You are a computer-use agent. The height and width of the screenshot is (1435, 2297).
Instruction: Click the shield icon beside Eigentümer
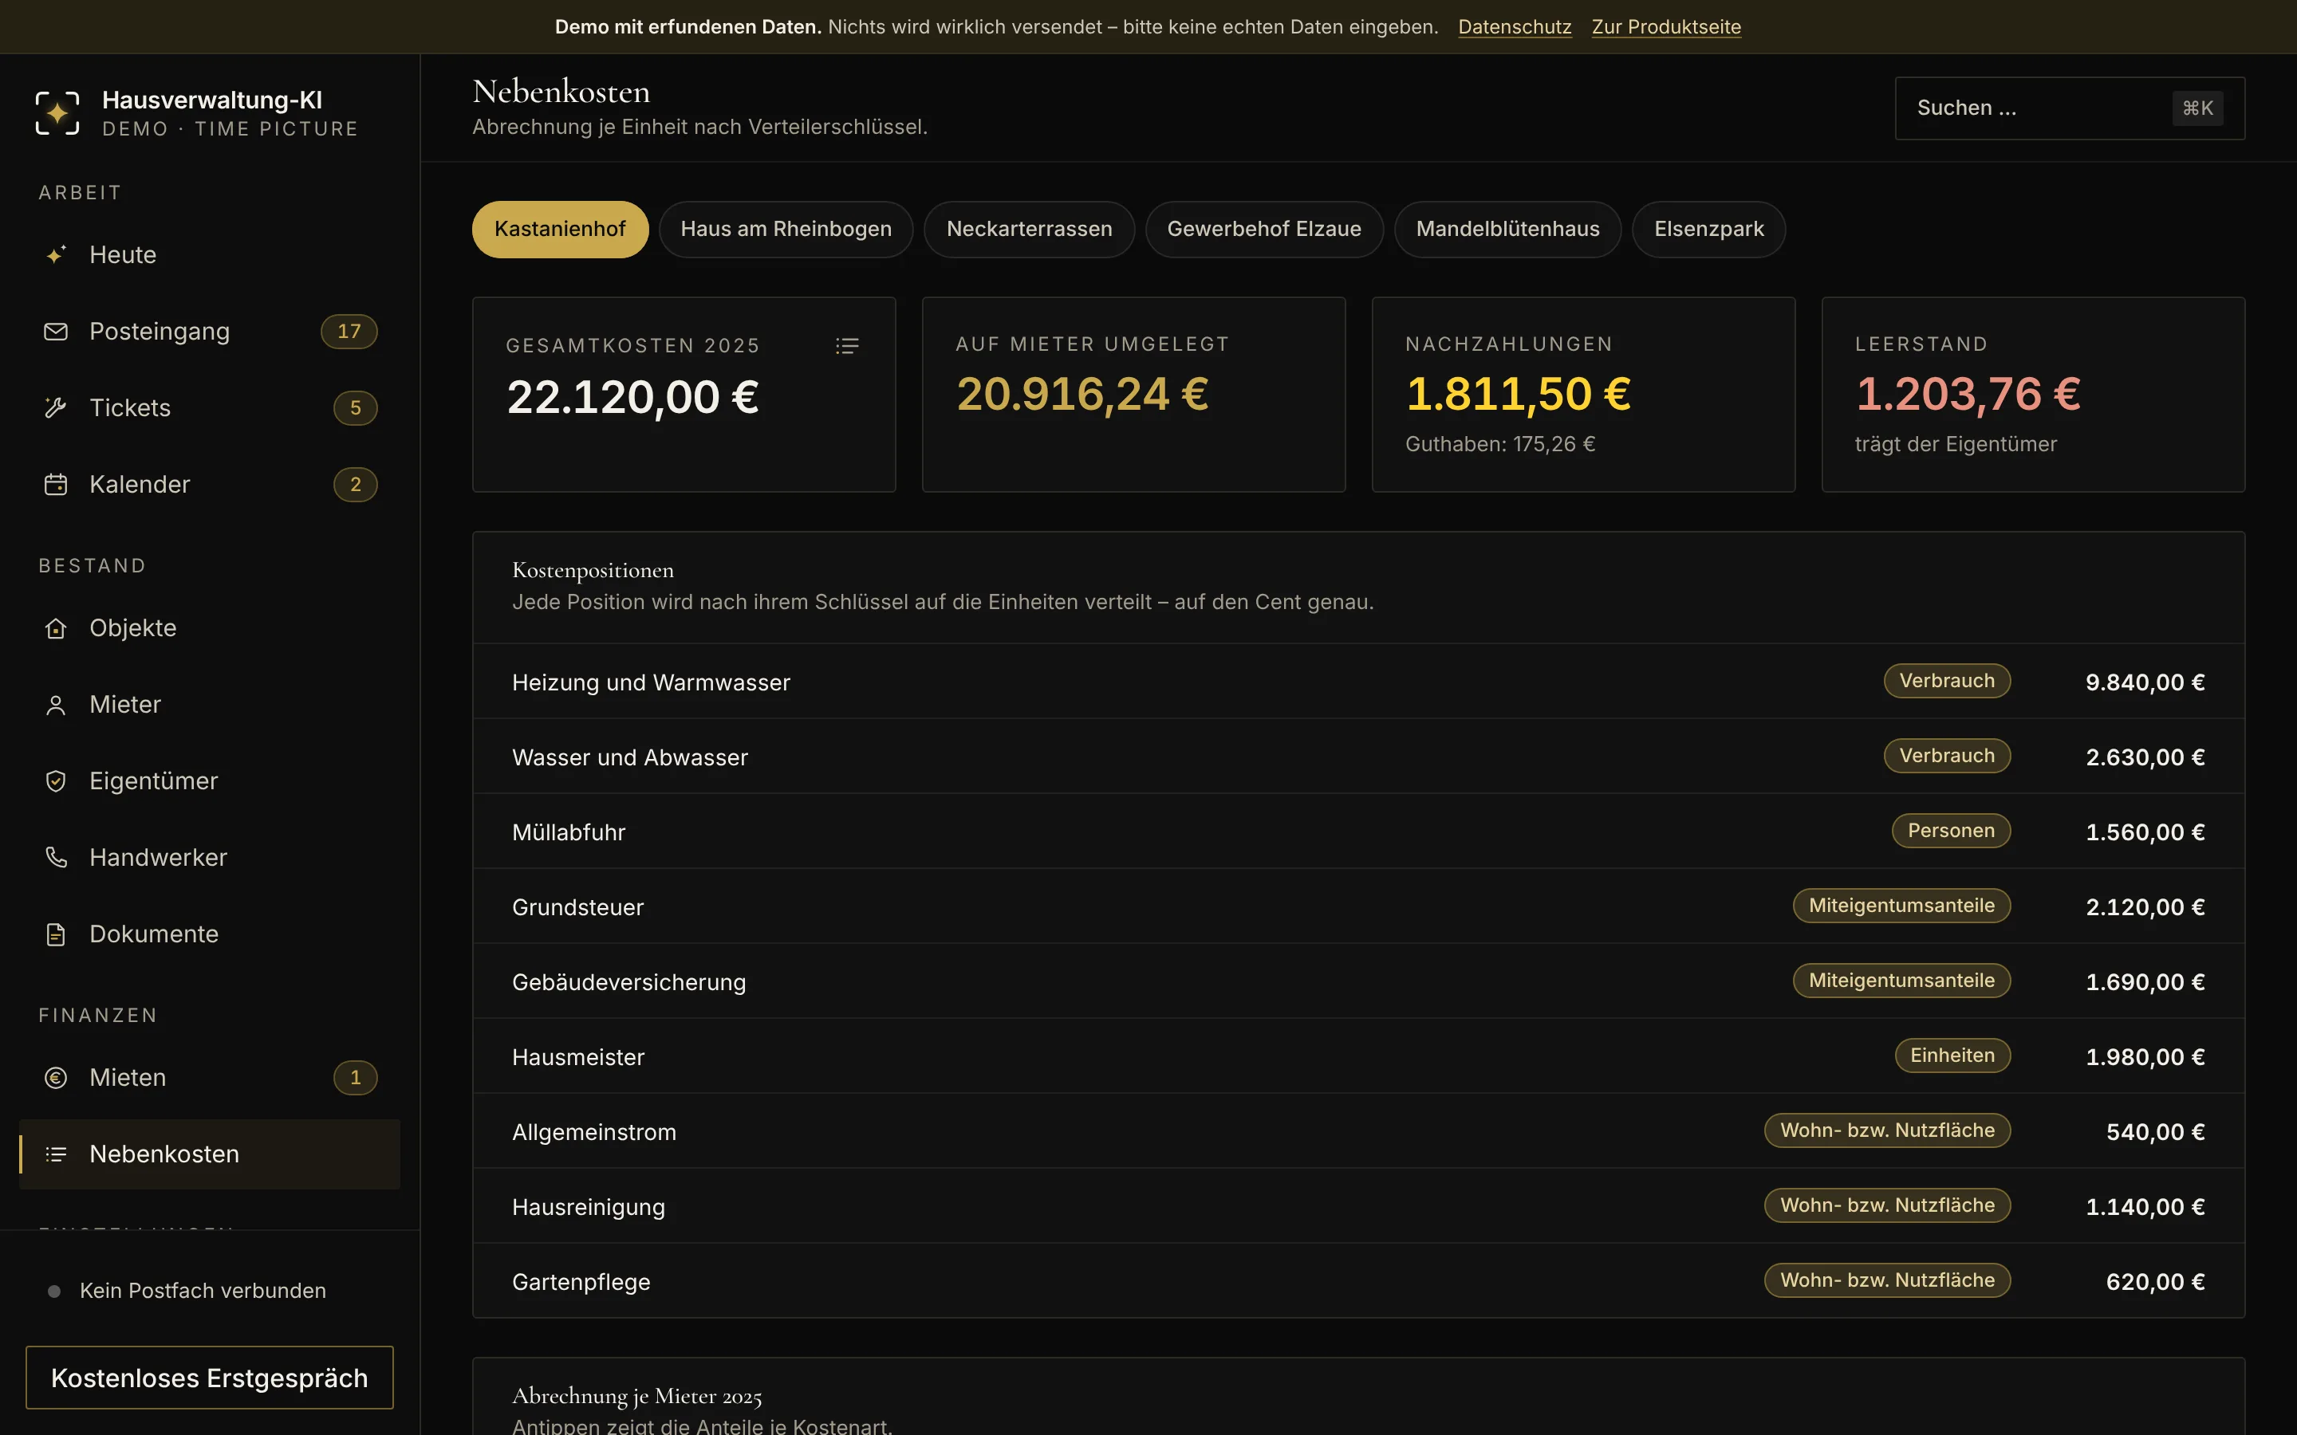[x=56, y=781]
